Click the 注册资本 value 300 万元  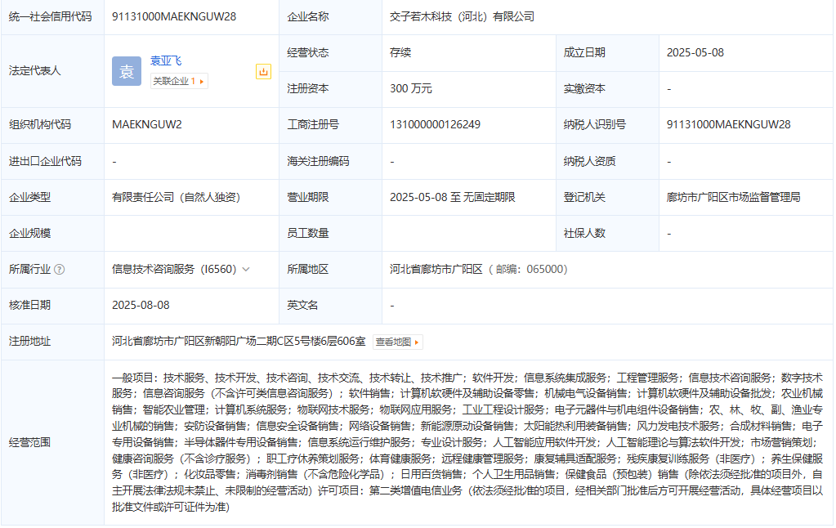pos(411,88)
